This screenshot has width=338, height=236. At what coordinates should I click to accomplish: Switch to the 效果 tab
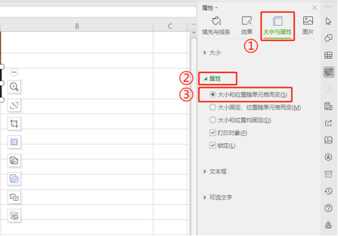[x=246, y=26]
